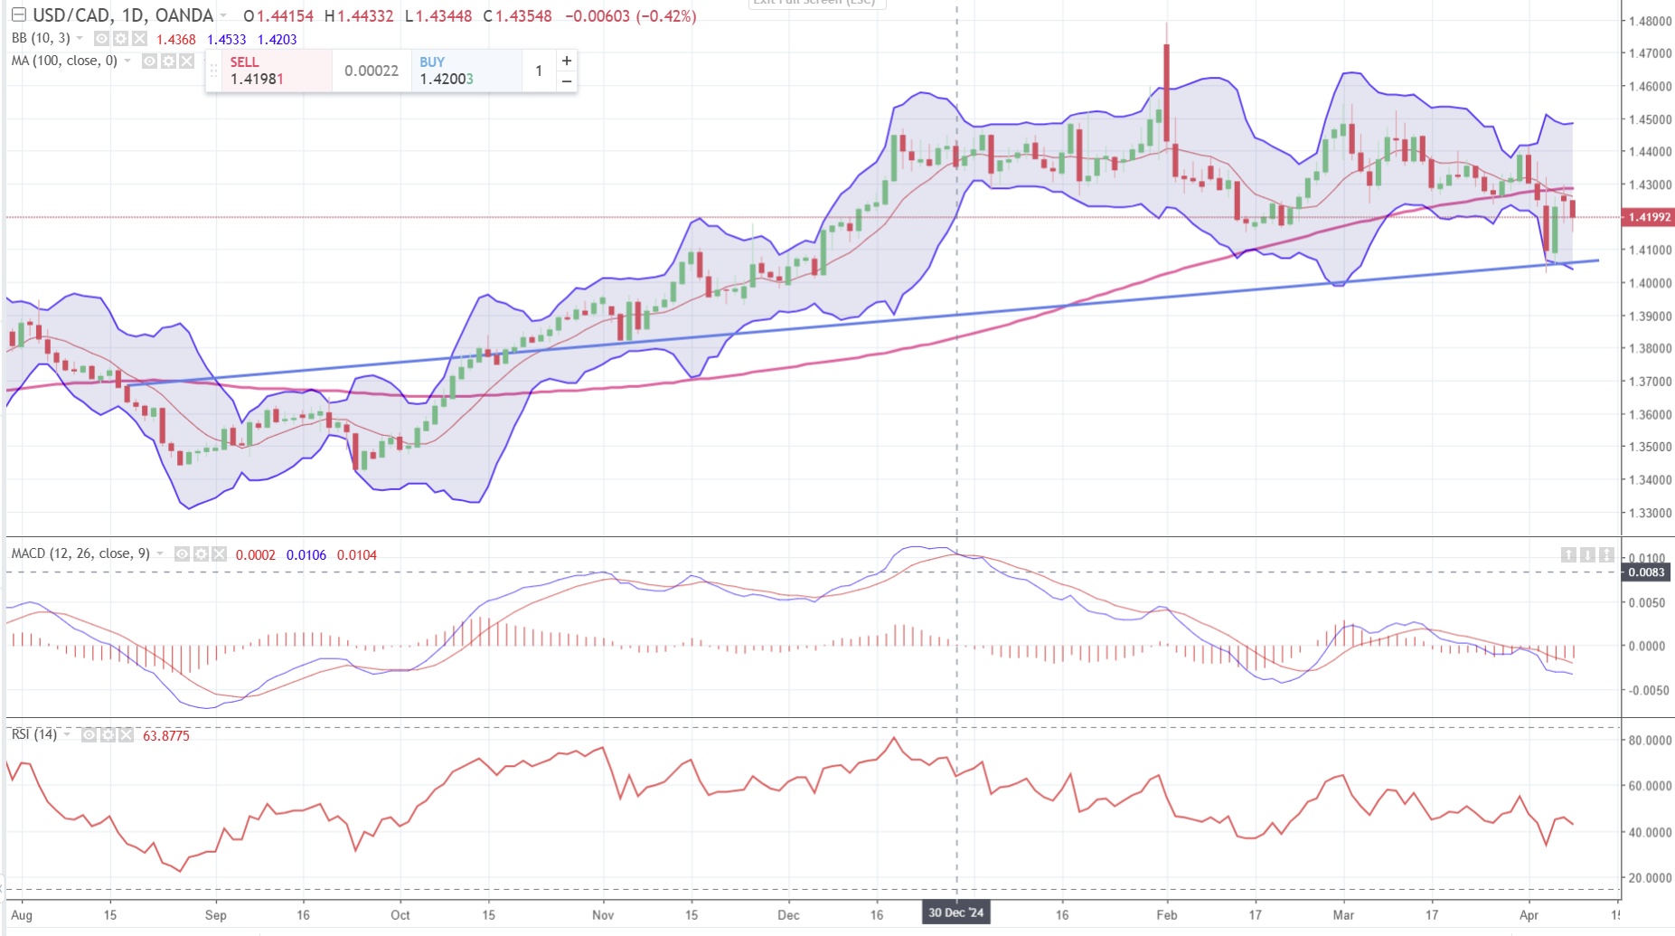Toggle visibility eye of BB indicator
The image size is (1675, 936).
pos(102,39)
